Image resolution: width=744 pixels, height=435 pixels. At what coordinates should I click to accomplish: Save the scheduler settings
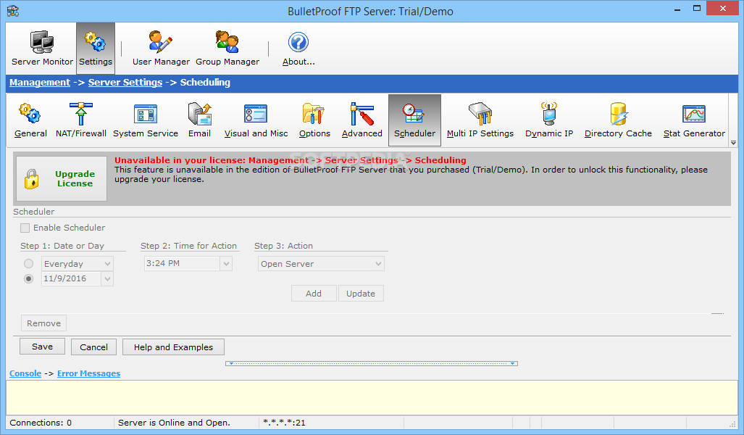42,347
